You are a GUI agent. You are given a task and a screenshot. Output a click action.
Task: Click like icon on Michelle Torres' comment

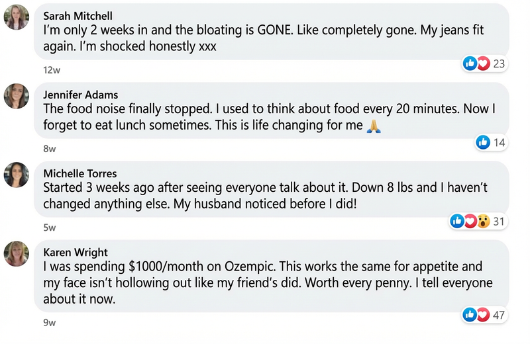coord(457,221)
